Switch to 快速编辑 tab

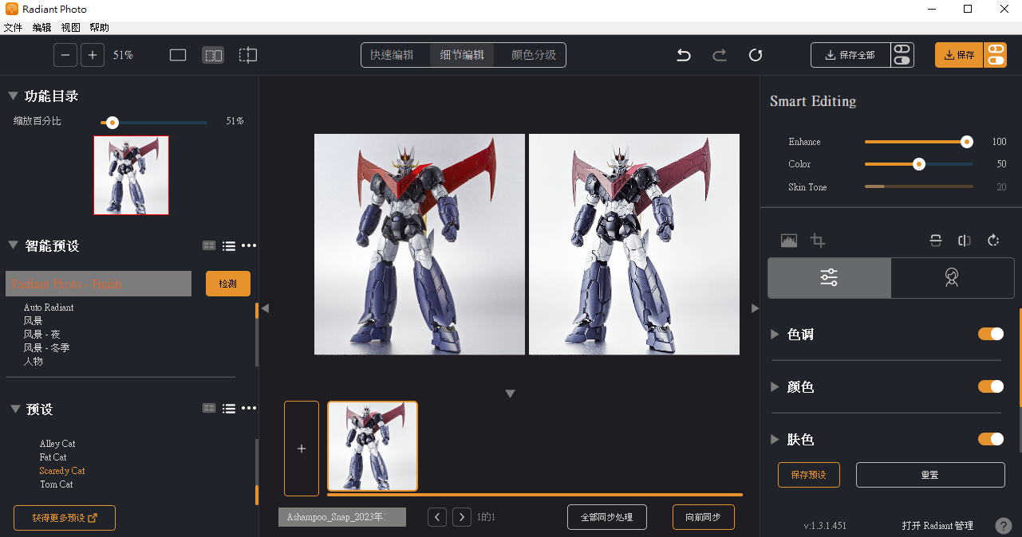tap(393, 55)
